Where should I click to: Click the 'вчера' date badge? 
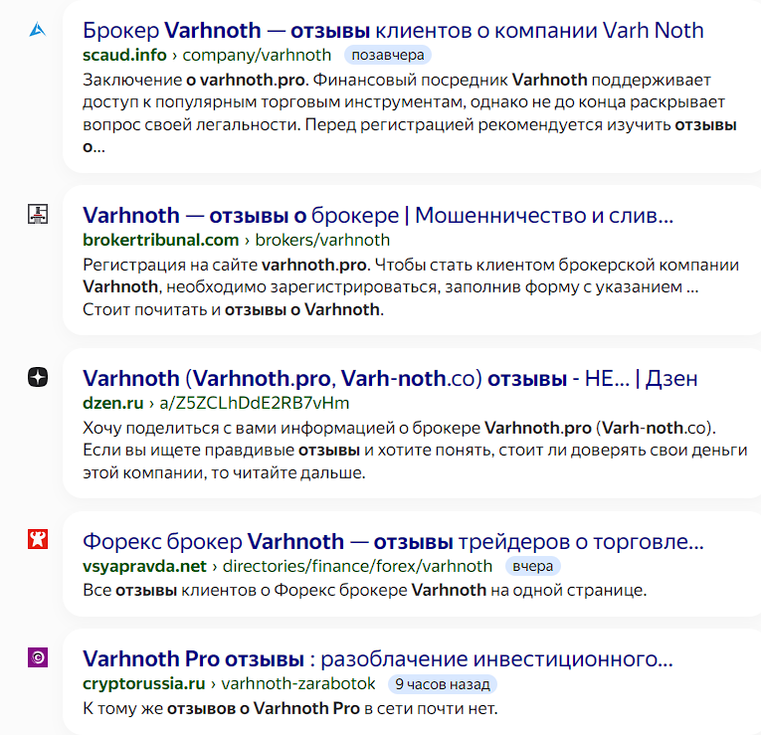click(x=534, y=566)
